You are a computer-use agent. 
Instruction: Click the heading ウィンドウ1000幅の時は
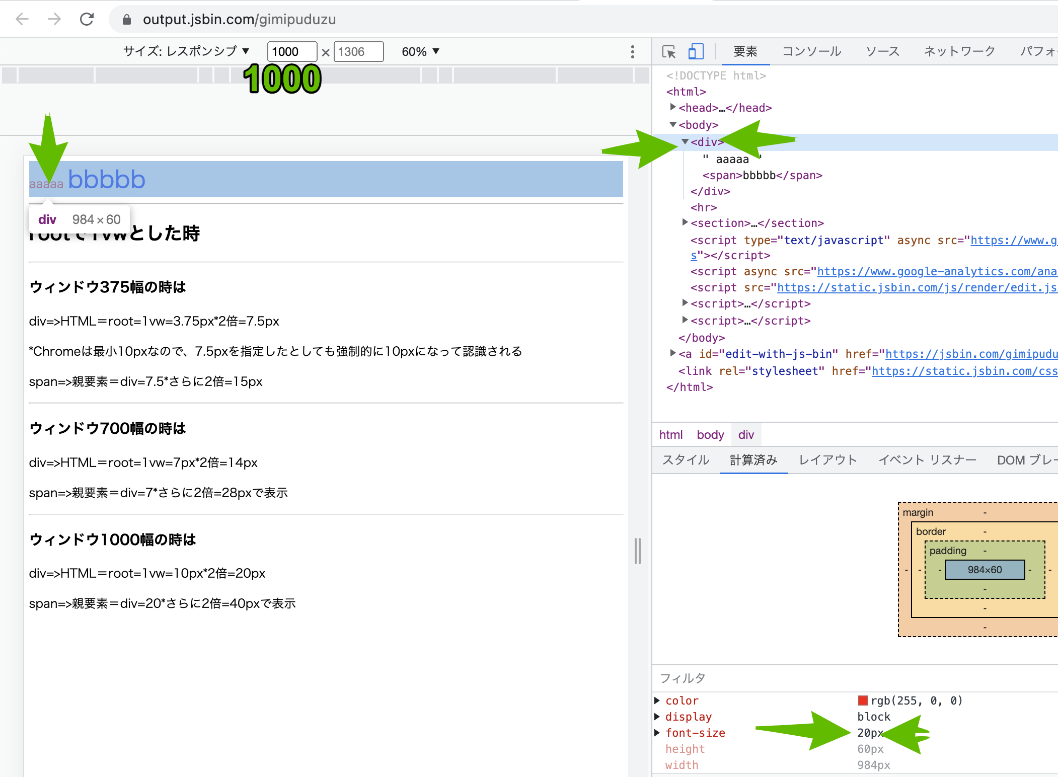tap(113, 539)
